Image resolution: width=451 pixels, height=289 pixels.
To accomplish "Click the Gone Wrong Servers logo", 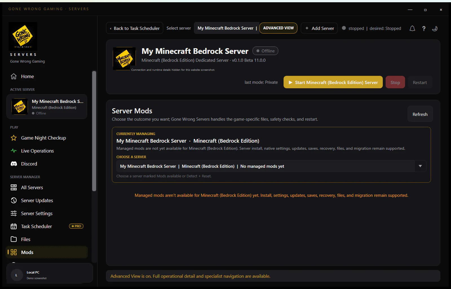I will coord(23,36).
